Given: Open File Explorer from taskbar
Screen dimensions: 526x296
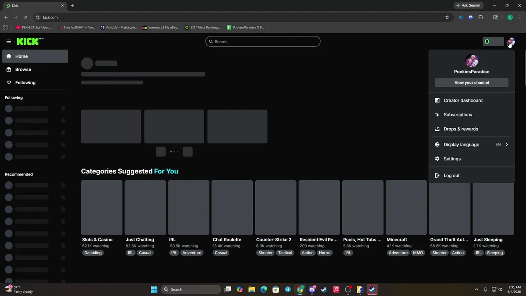Looking at the screenshot, I should (252, 289).
